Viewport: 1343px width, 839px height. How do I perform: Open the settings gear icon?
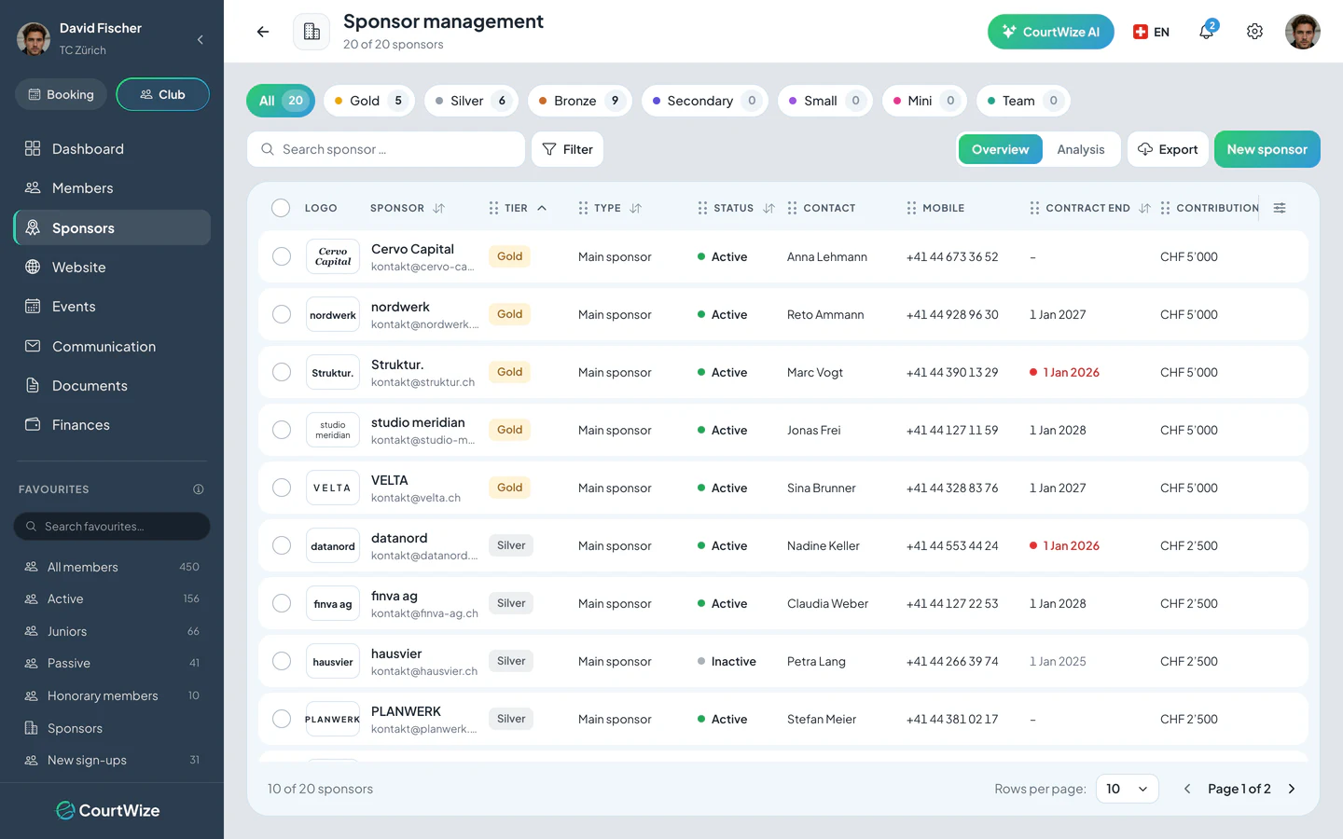1254,32
